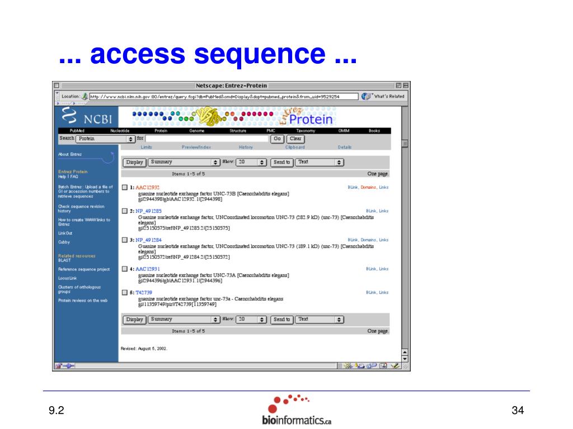Tick the checkbox for result 2 NP_491285
The image size is (573, 429).
125,211
